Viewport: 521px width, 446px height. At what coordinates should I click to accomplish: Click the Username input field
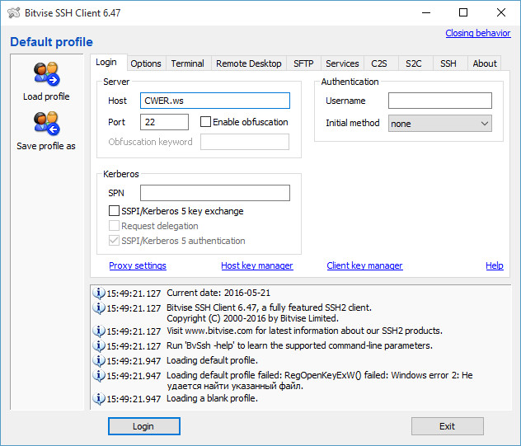click(x=439, y=101)
